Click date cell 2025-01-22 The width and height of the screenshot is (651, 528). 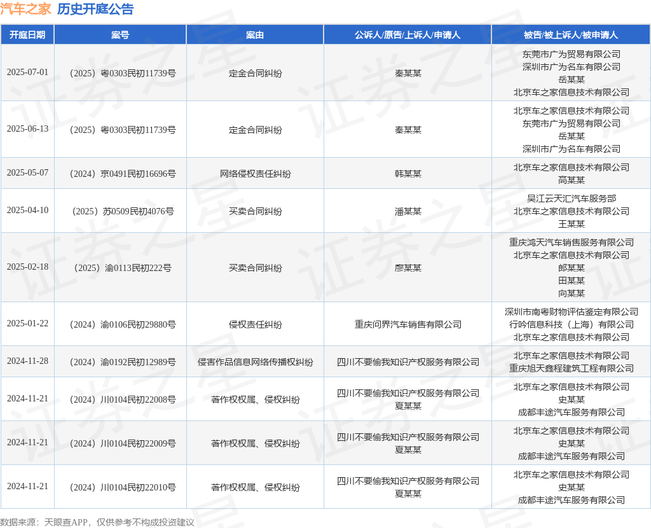(27, 323)
